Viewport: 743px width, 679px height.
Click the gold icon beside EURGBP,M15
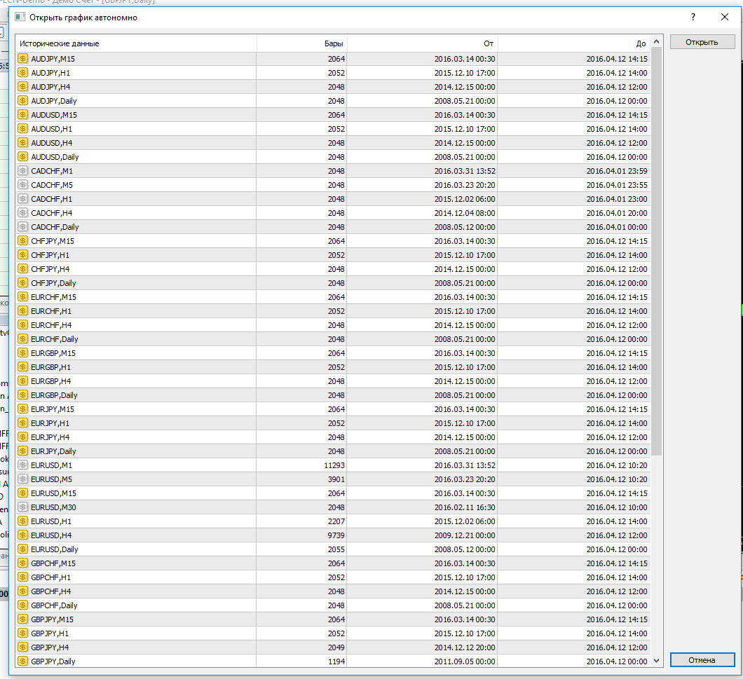[x=22, y=353]
